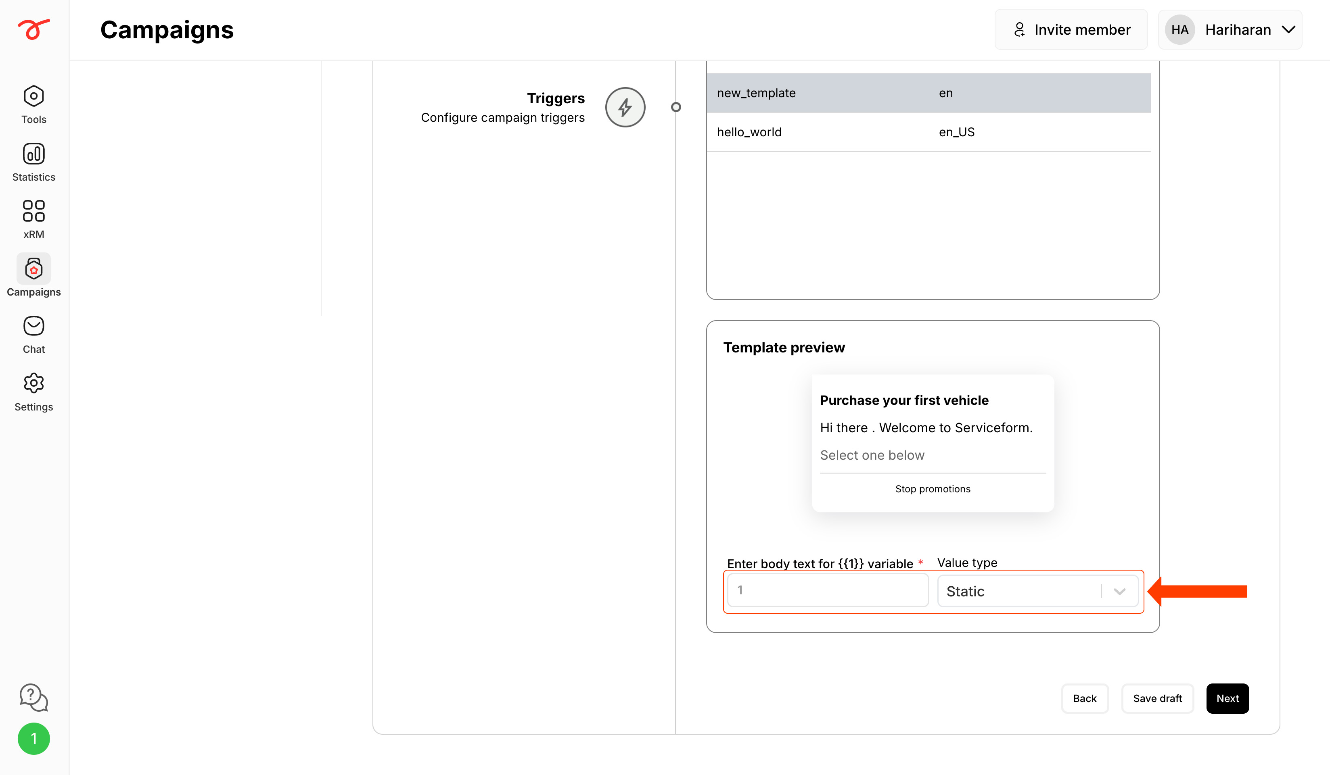Click the help chat bubbles icon

click(34, 698)
